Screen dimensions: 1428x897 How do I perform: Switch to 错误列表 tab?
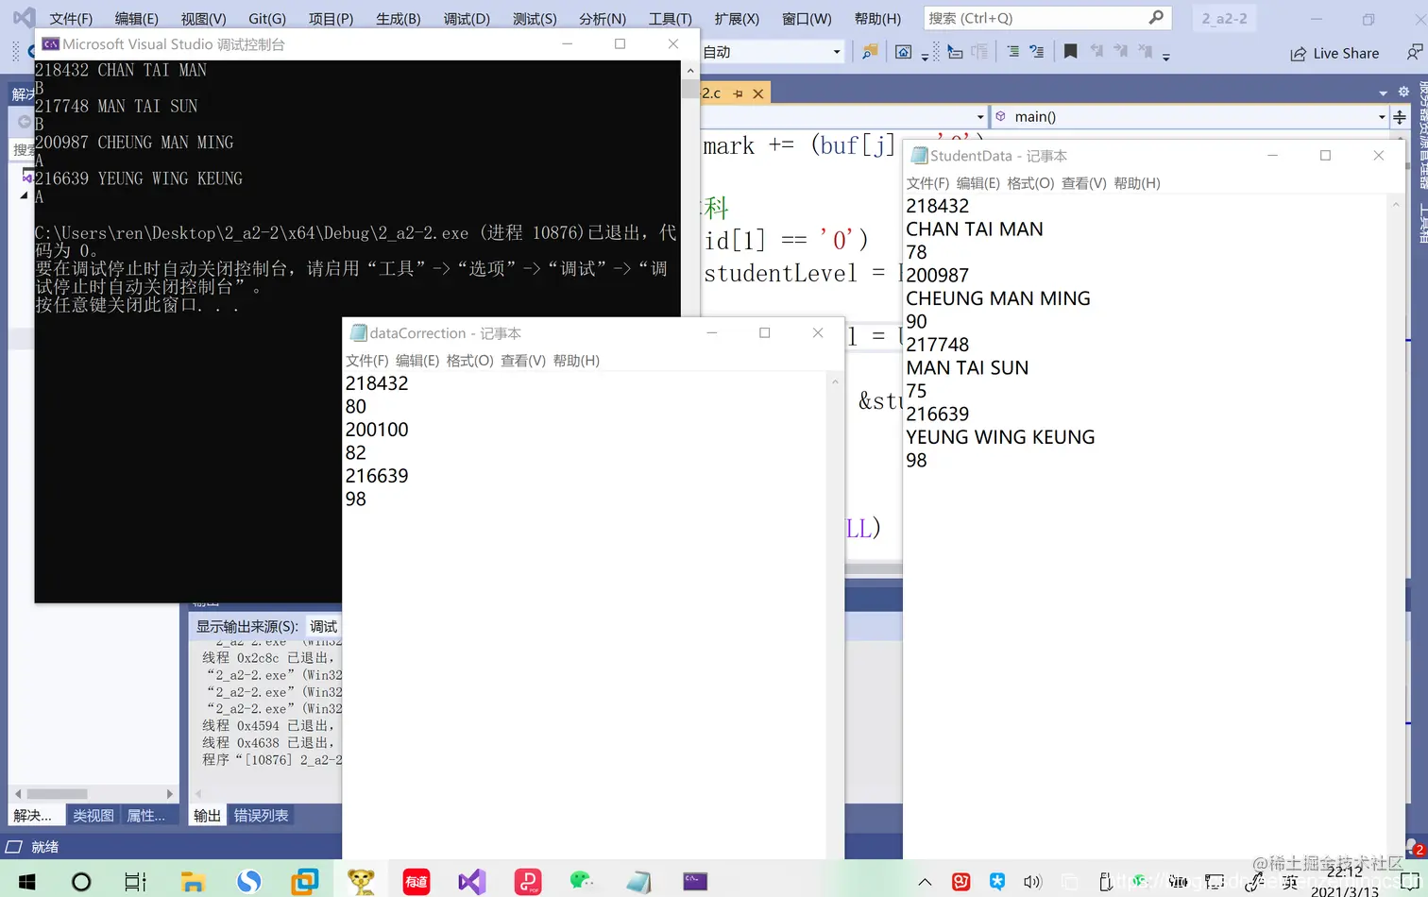point(262,816)
